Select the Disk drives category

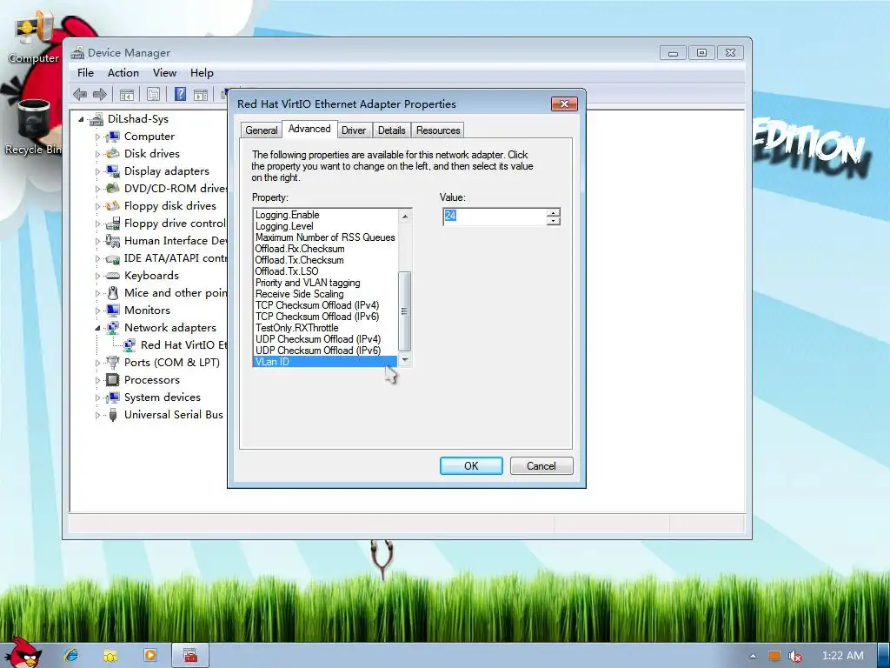[x=151, y=153]
